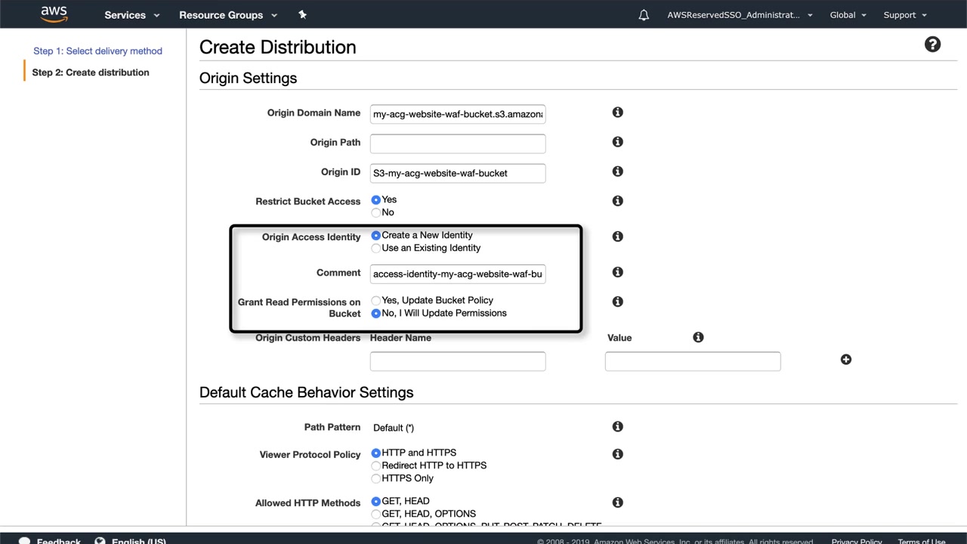Click Step 2: Create distribution

point(91,73)
